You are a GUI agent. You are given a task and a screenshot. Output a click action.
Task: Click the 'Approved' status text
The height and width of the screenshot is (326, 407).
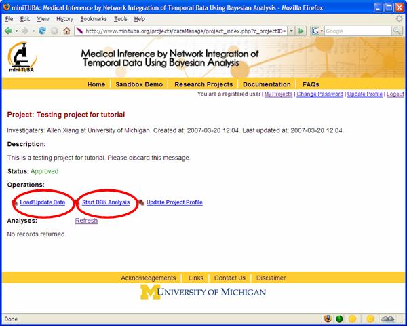coord(44,171)
